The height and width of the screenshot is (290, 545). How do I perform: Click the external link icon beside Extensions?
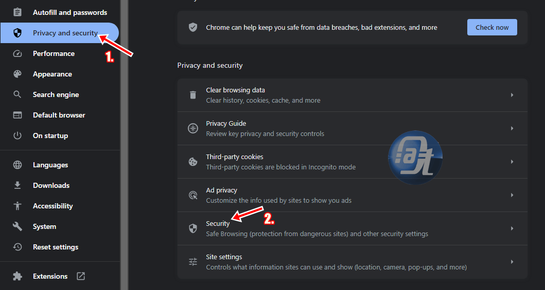point(81,276)
